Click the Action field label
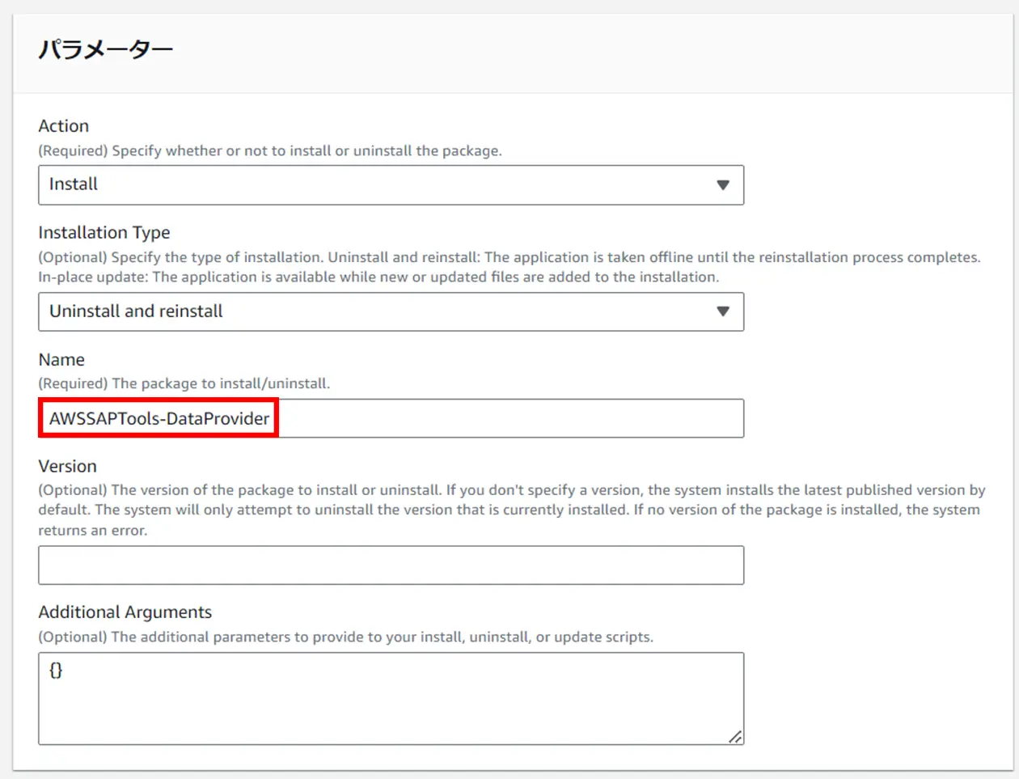The image size is (1019, 779). (x=64, y=126)
